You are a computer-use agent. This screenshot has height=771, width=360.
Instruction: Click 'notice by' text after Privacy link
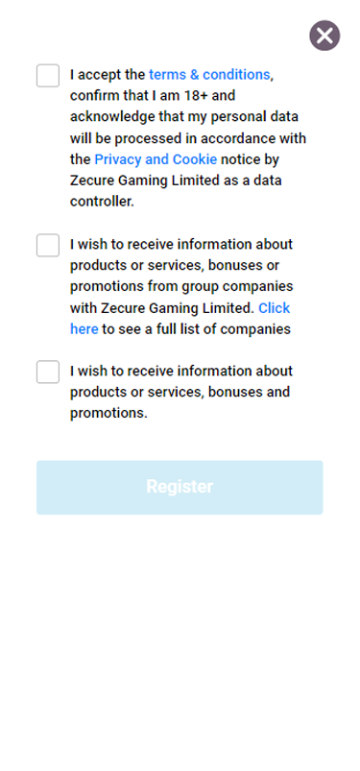click(x=250, y=159)
